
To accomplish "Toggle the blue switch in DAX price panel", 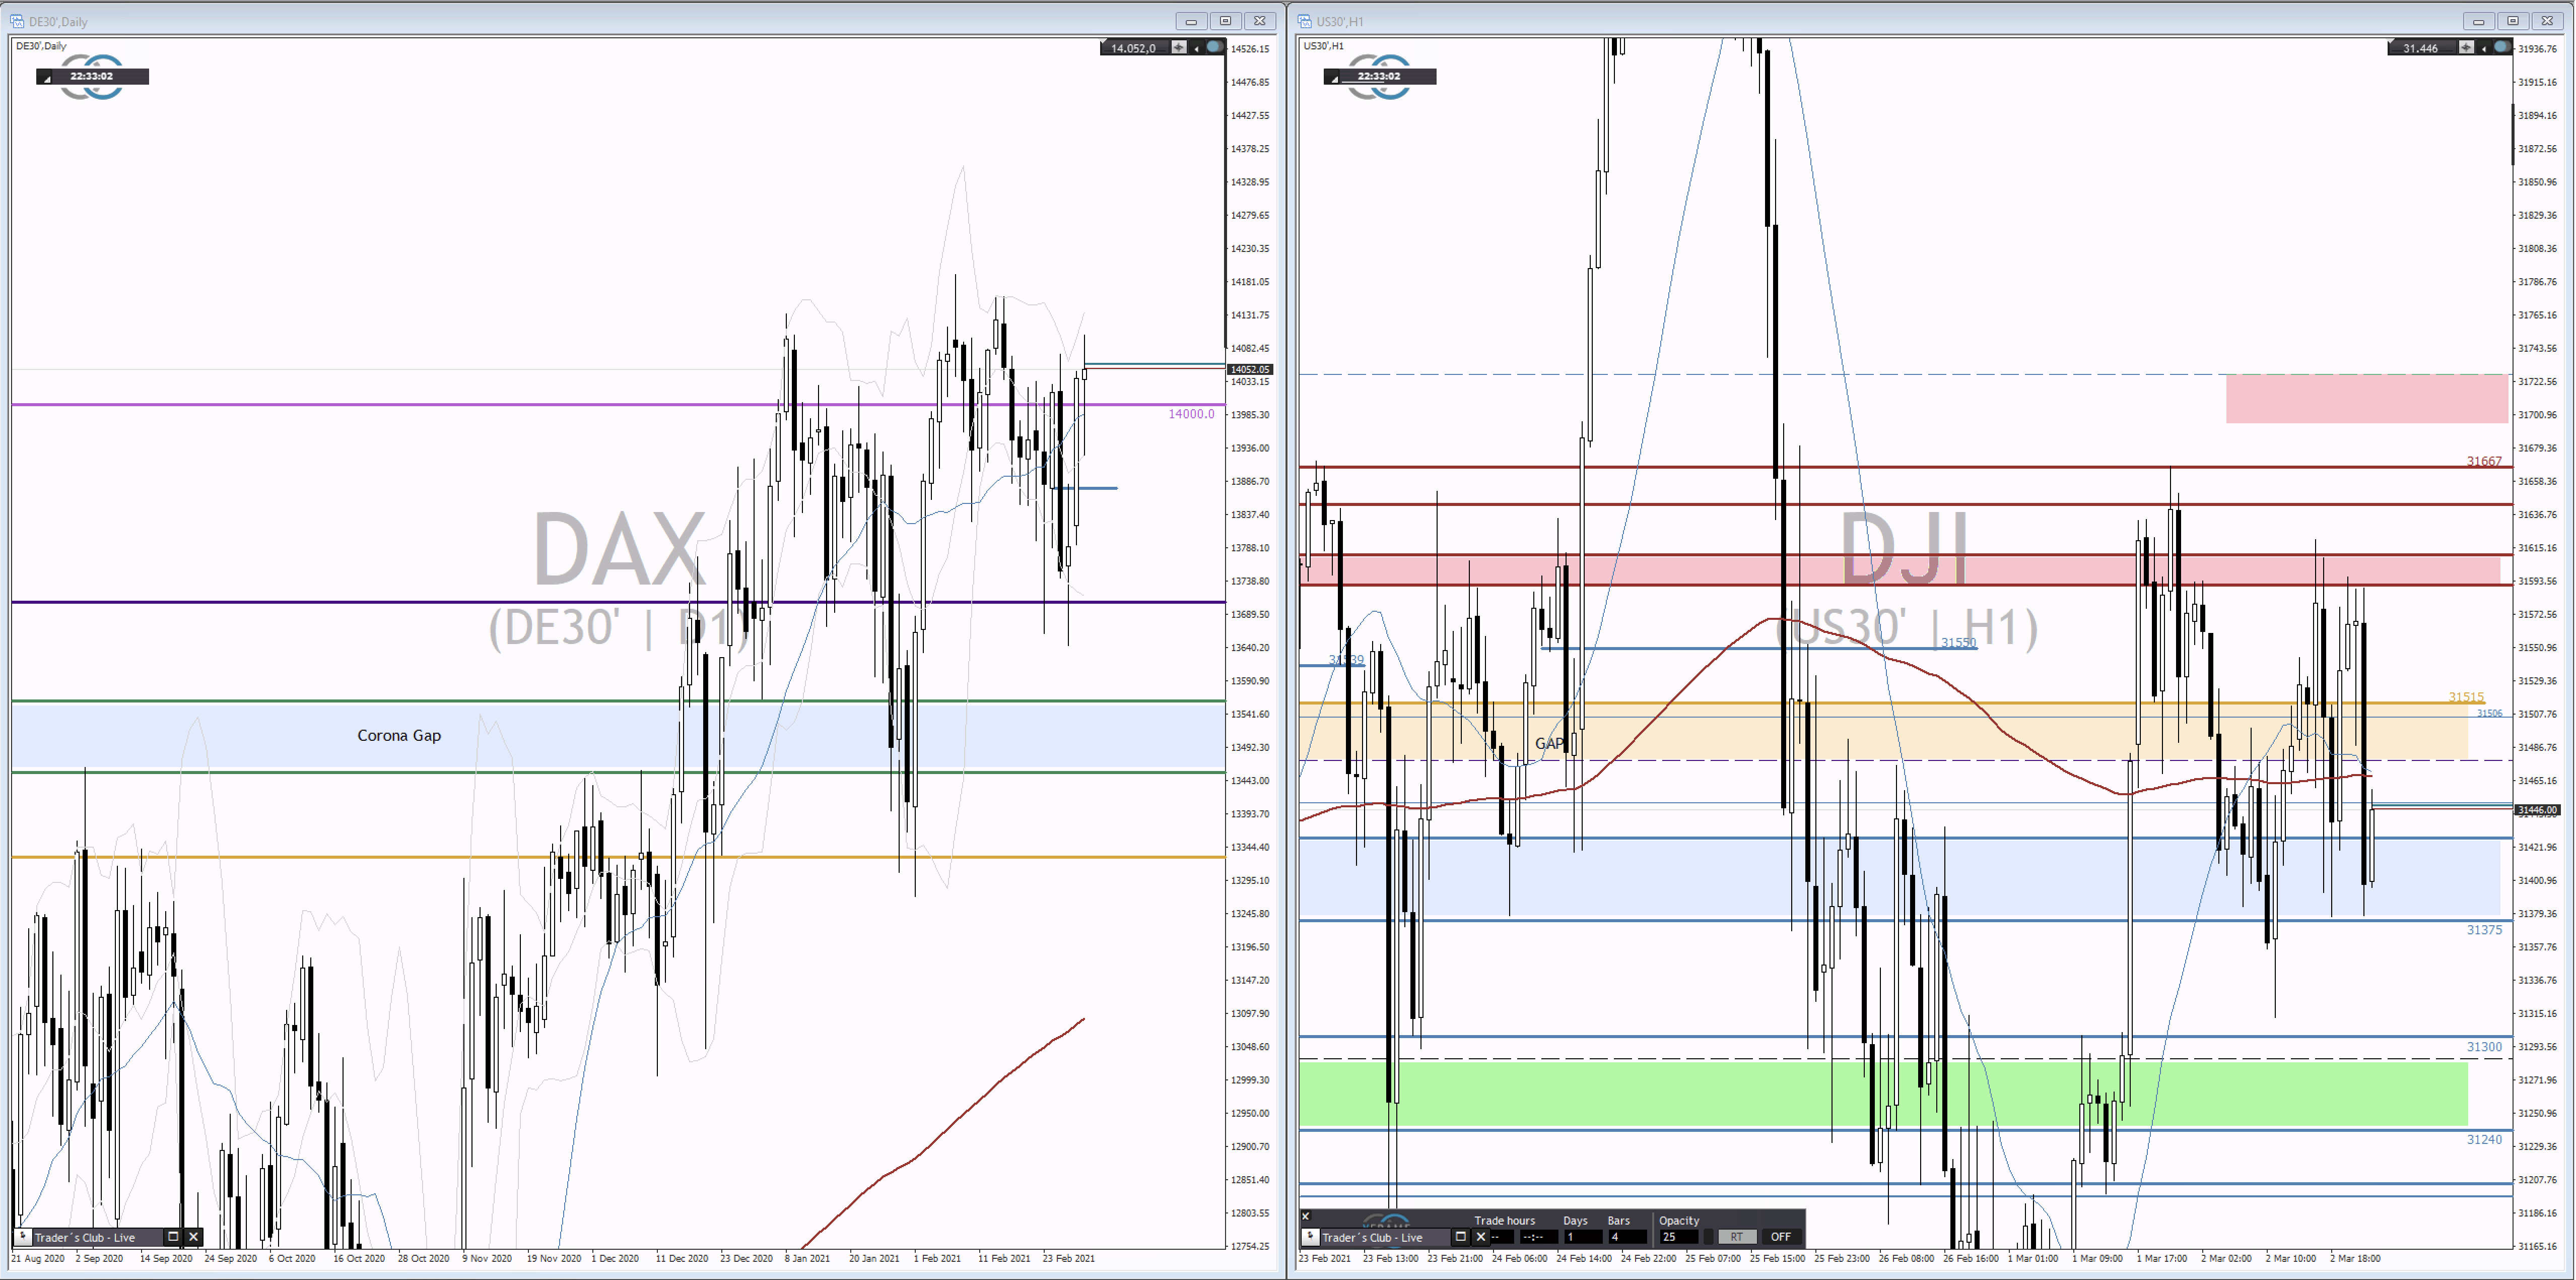I will pos(1214,47).
